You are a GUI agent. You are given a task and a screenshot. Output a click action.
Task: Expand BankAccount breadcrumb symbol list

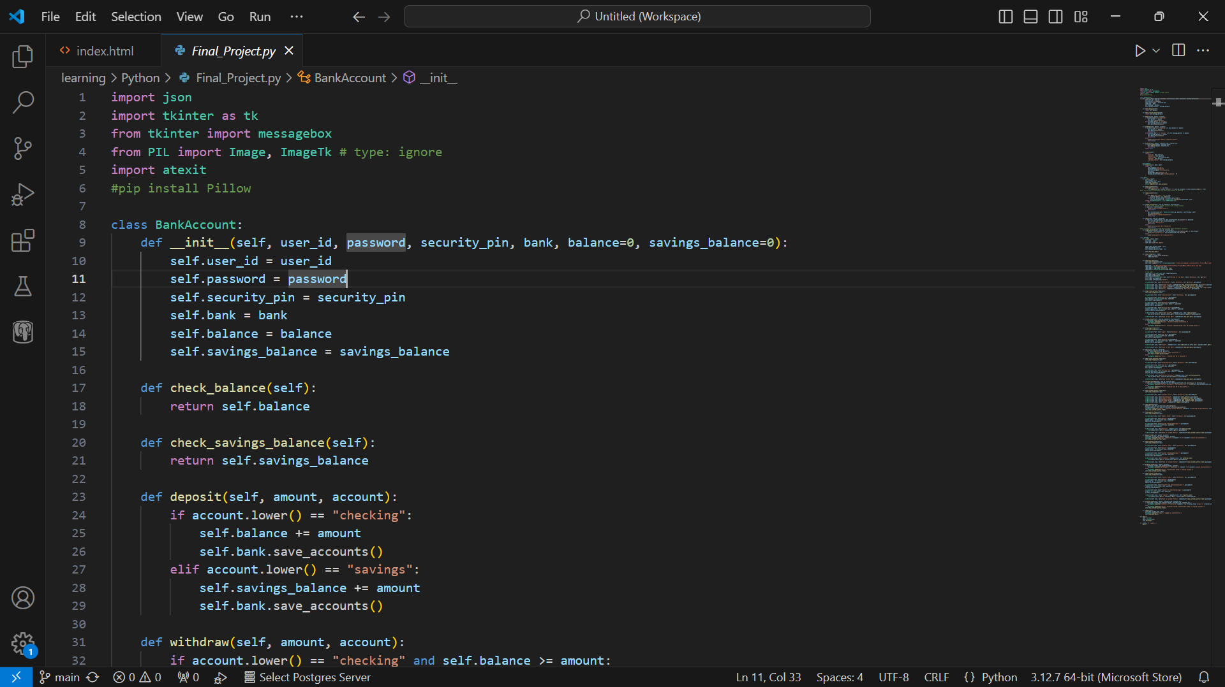click(350, 78)
